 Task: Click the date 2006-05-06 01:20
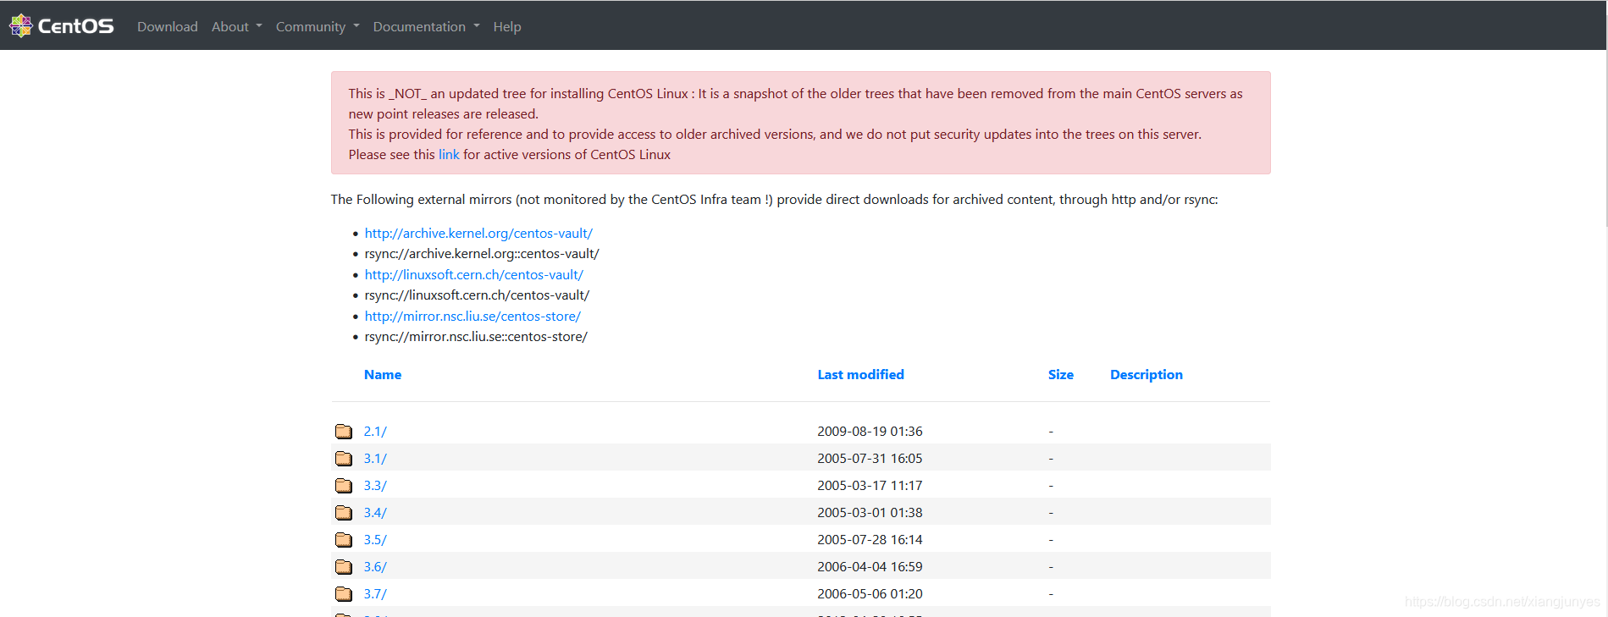[870, 594]
